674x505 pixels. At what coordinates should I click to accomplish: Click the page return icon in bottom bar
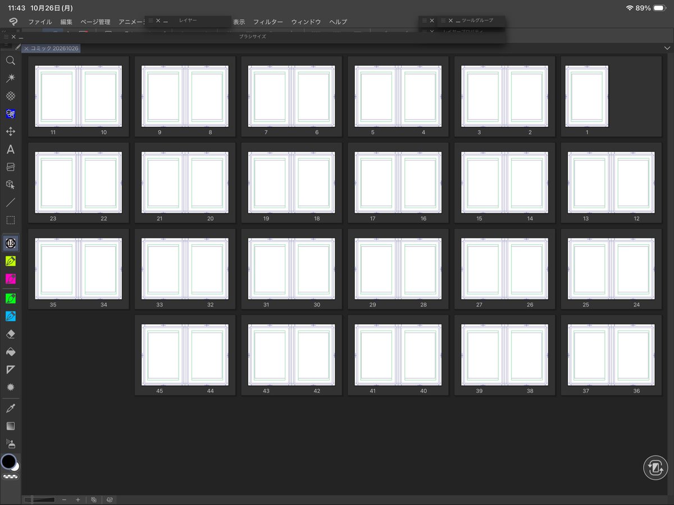click(x=110, y=499)
